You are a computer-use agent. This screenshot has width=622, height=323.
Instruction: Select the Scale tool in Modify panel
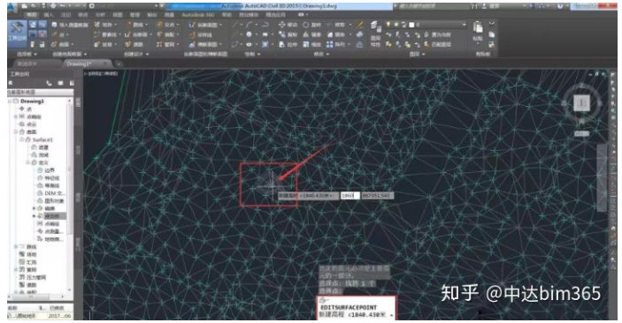pyautogui.click(x=311, y=44)
